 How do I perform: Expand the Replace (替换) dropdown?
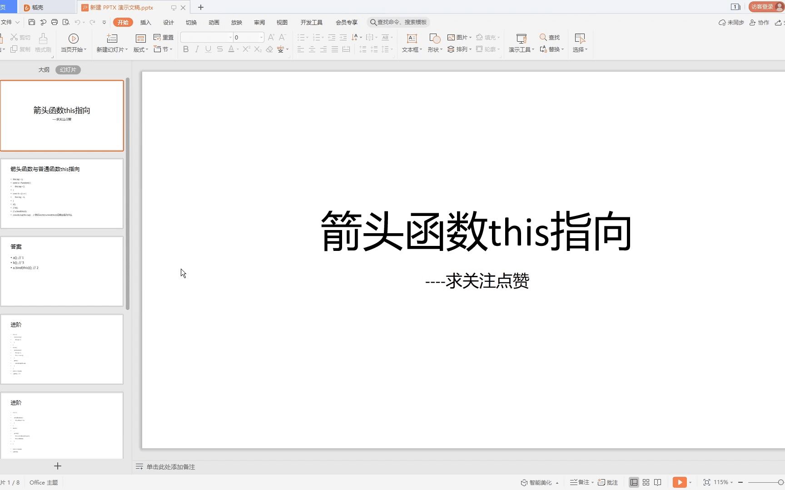(562, 49)
